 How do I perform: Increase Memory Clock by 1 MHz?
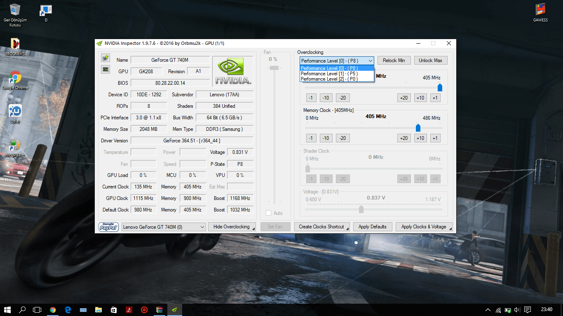[435, 138]
